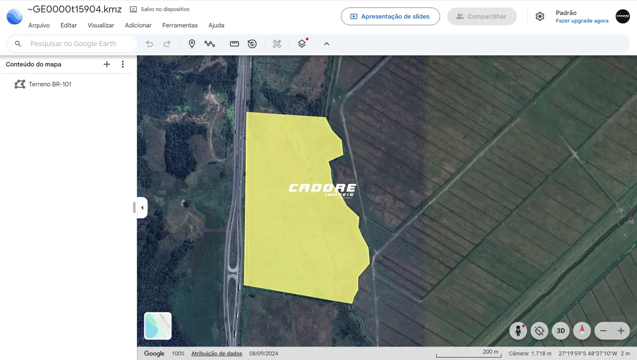Screen dimensions: 637x360
Task: Click the Conteúdo do mapa heading
Action: [x=33, y=64]
